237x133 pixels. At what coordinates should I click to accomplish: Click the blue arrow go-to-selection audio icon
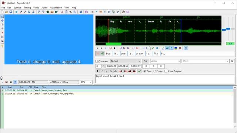click(157, 48)
